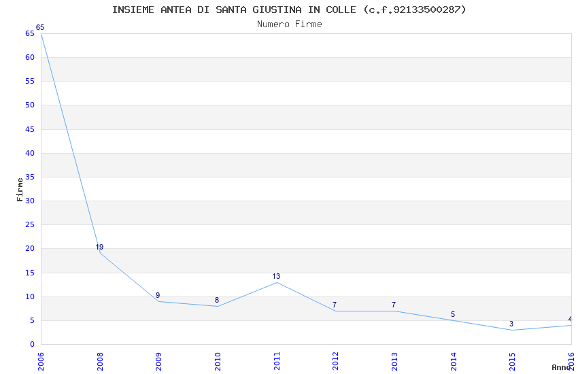The width and height of the screenshot is (578, 374).
Task: Click the y-axis tick value 55
Action: click(x=30, y=81)
